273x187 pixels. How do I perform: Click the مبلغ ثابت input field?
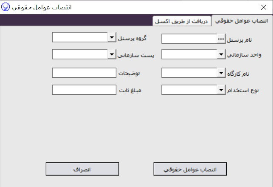coord(84,90)
